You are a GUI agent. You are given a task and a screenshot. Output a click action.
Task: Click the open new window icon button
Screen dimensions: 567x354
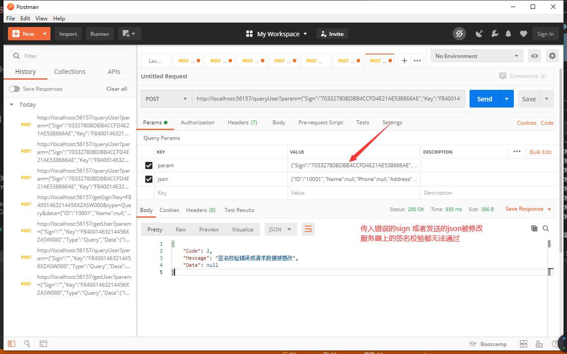pos(129,34)
